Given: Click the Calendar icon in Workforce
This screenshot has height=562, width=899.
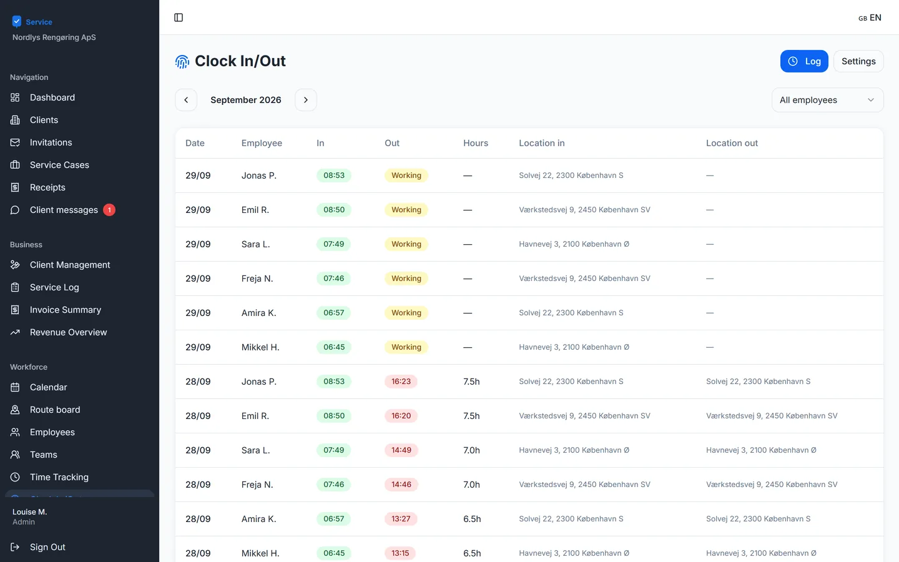Looking at the screenshot, I should point(15,387).
